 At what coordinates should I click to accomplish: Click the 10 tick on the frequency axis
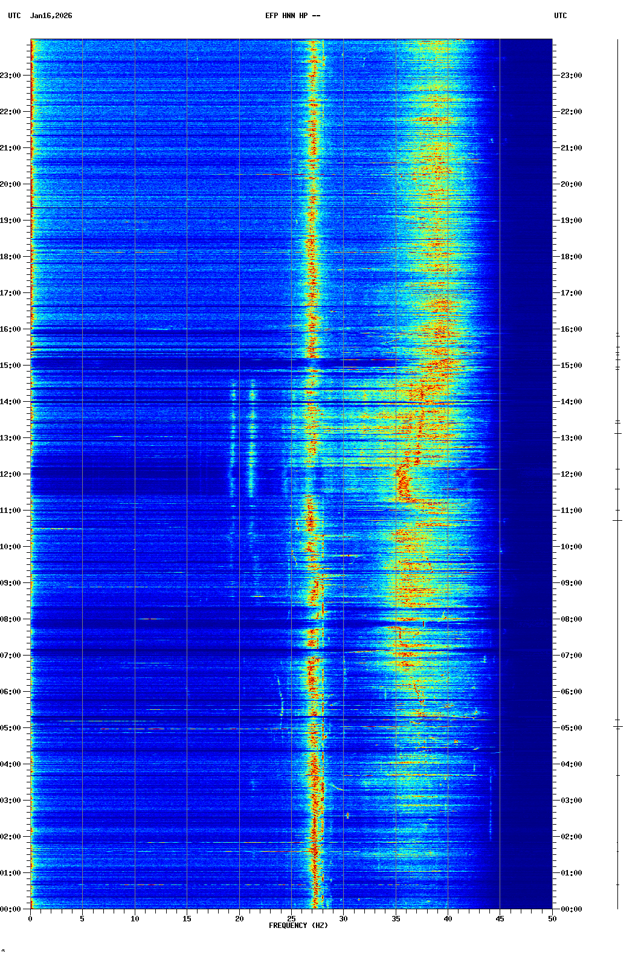[x=135, y=919]
